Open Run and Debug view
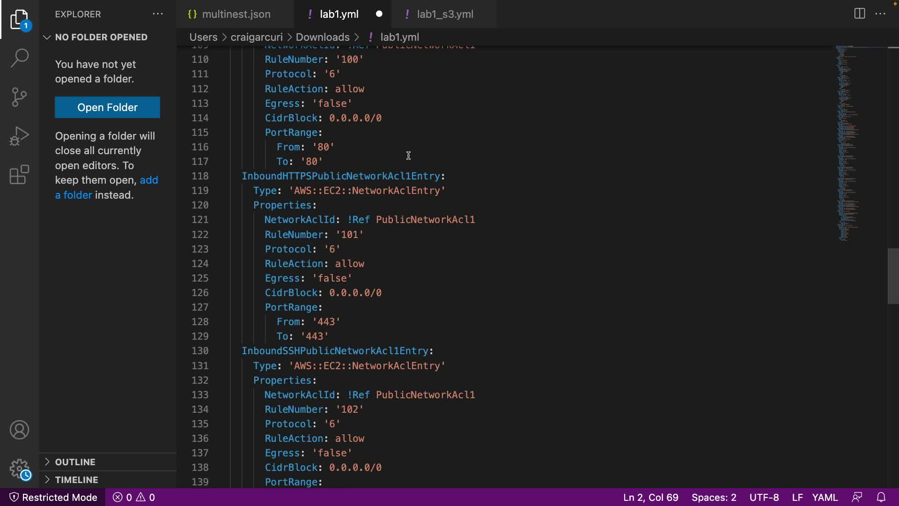This screenshot has width=899, height=506. 19,136
